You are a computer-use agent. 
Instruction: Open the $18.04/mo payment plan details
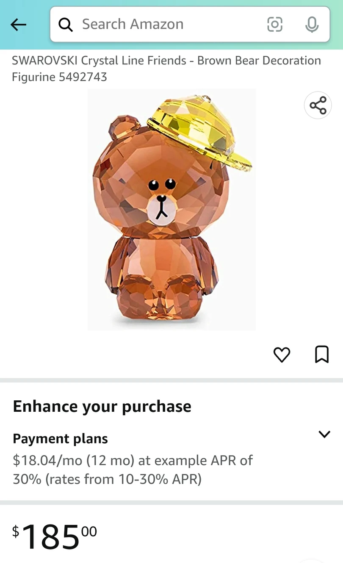pyautogui.click(x=133, y=470)
